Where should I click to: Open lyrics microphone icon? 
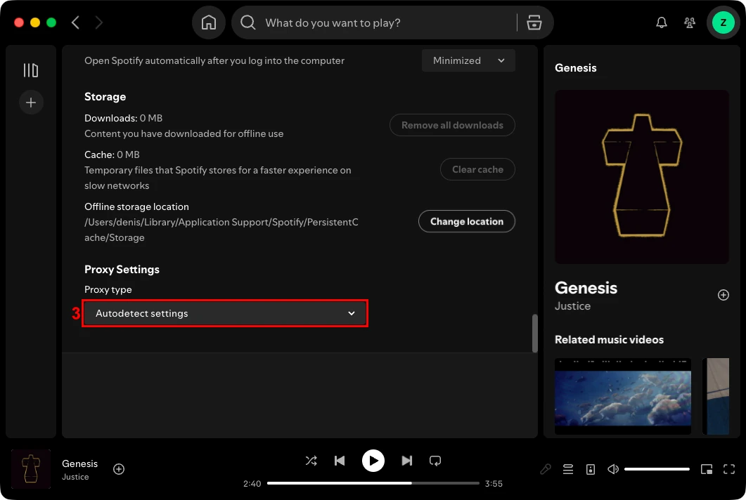pos(546,470)
